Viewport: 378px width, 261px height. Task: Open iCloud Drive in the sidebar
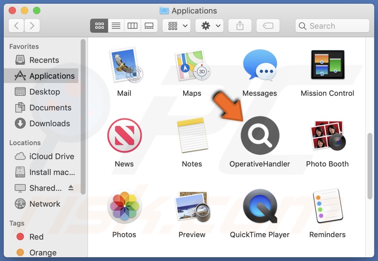pos(41,156)
